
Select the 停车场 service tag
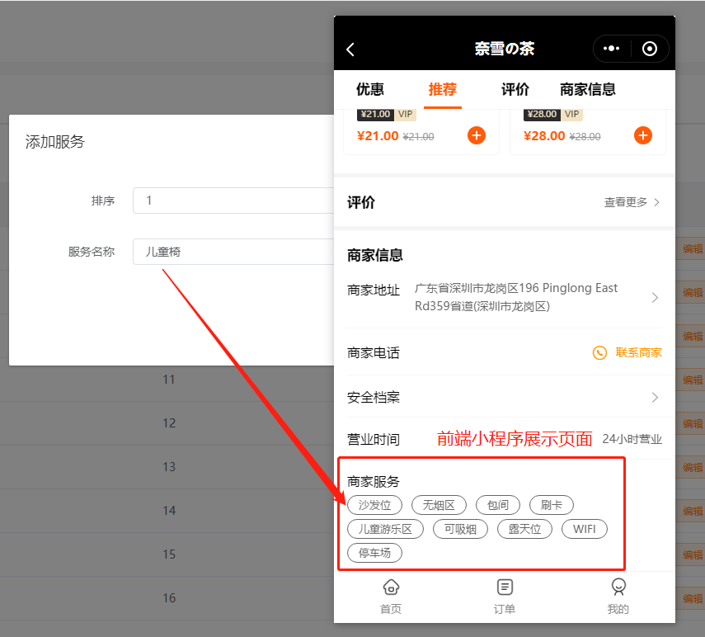point(374,553)
